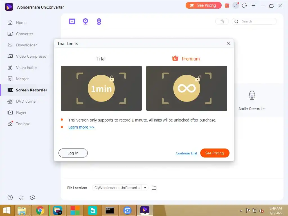Click the delete trash button
This screenshot has height=216, width=288.
tap(222, 21)
